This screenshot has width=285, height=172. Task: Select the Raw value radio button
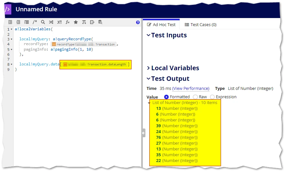195,97
